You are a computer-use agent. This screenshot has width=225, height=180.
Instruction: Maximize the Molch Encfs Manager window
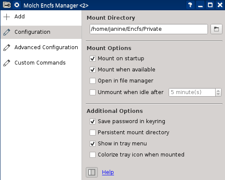coord(210,5)
